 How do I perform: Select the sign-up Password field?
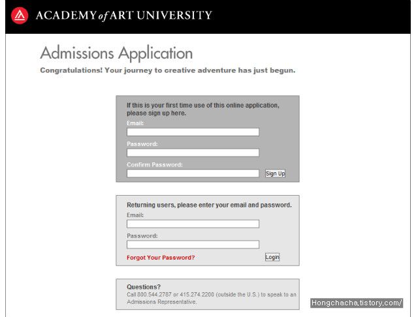[193, 153]
